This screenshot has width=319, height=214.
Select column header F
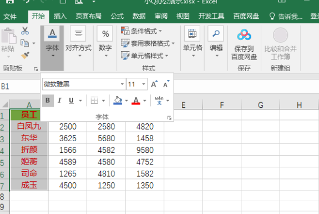click(222, 104)
